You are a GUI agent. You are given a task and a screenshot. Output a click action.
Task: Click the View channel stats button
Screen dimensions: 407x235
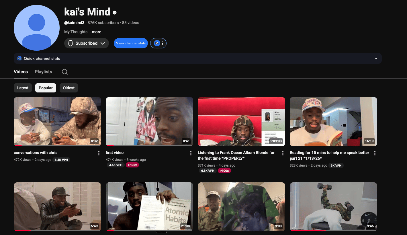coord(131,43)
